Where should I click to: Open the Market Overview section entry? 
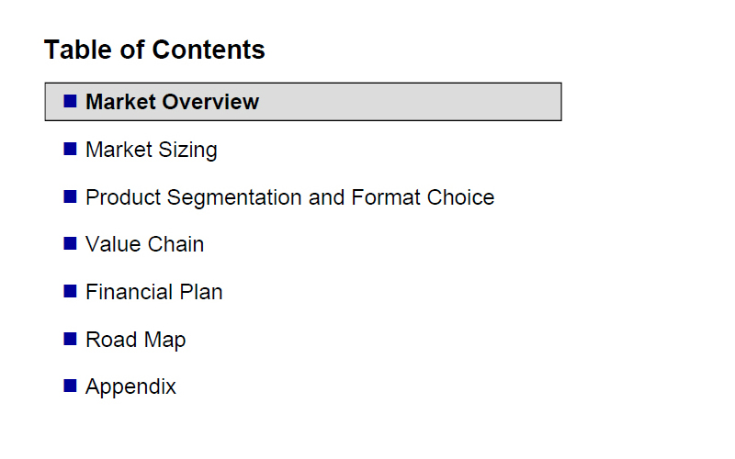tap(172, 102)
